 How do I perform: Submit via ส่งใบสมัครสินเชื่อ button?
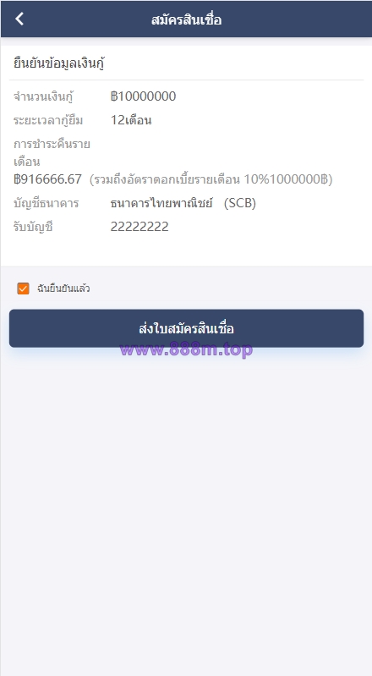tap(186, 328)
